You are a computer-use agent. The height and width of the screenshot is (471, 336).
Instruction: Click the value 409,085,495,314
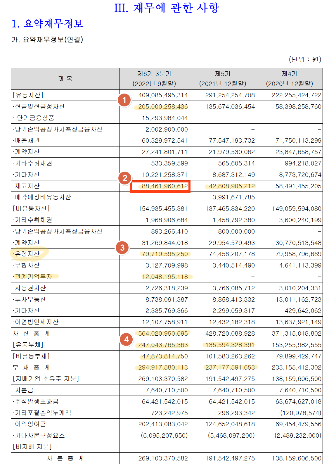[163, 95]
